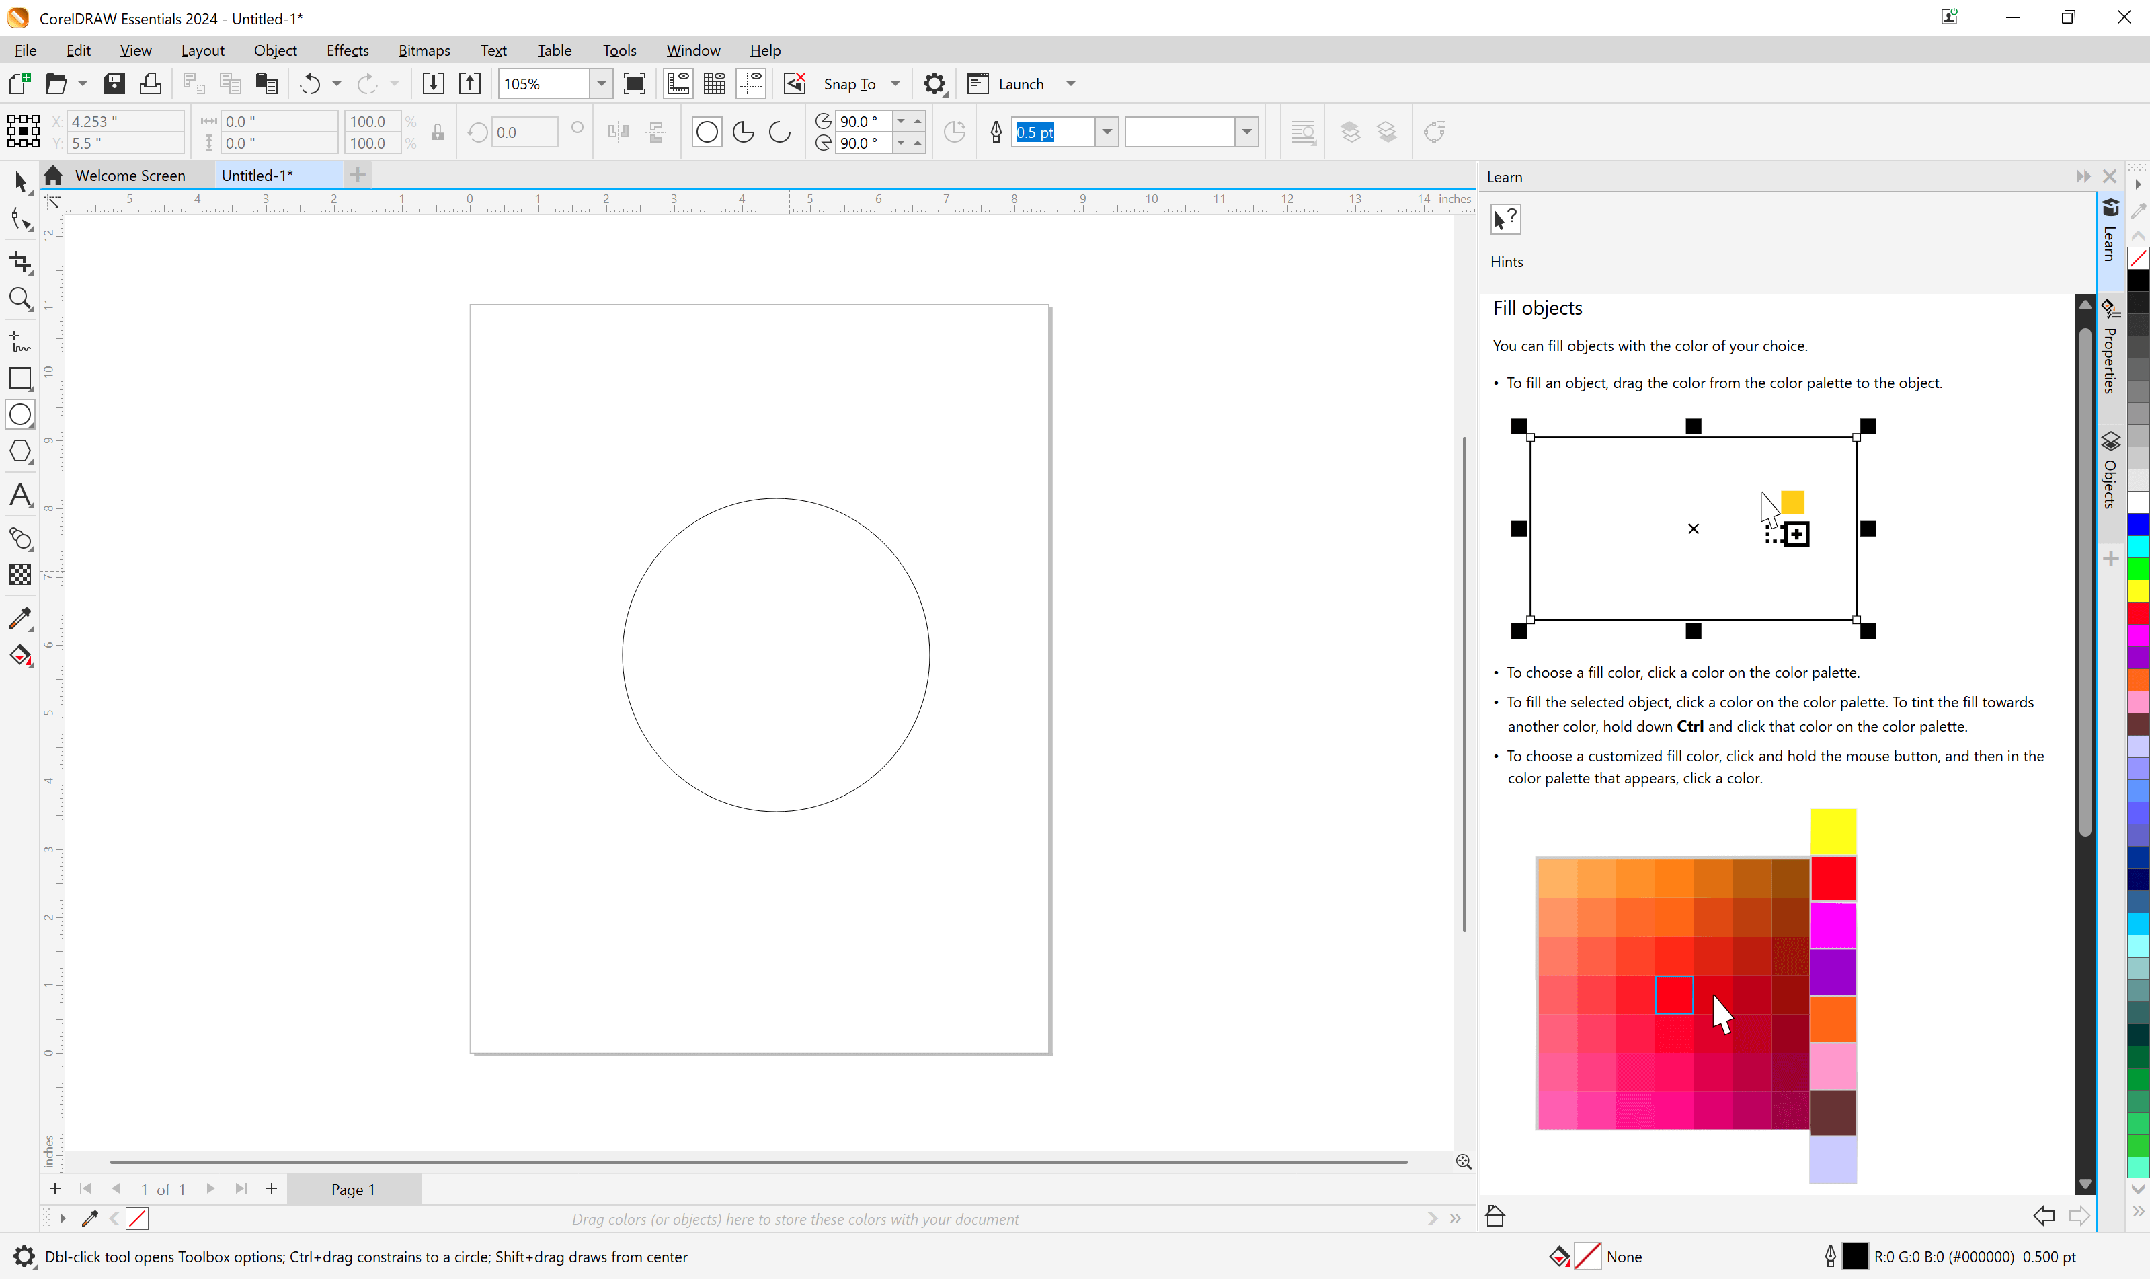Switch to the Welcome Screen tab
2150x1279 pixels.
coord(130,175)
